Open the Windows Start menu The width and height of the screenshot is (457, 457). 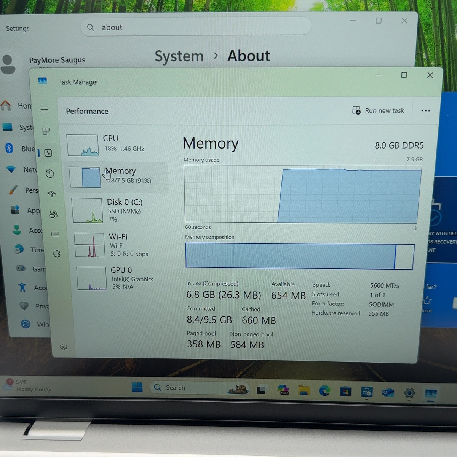click(137, 387)
